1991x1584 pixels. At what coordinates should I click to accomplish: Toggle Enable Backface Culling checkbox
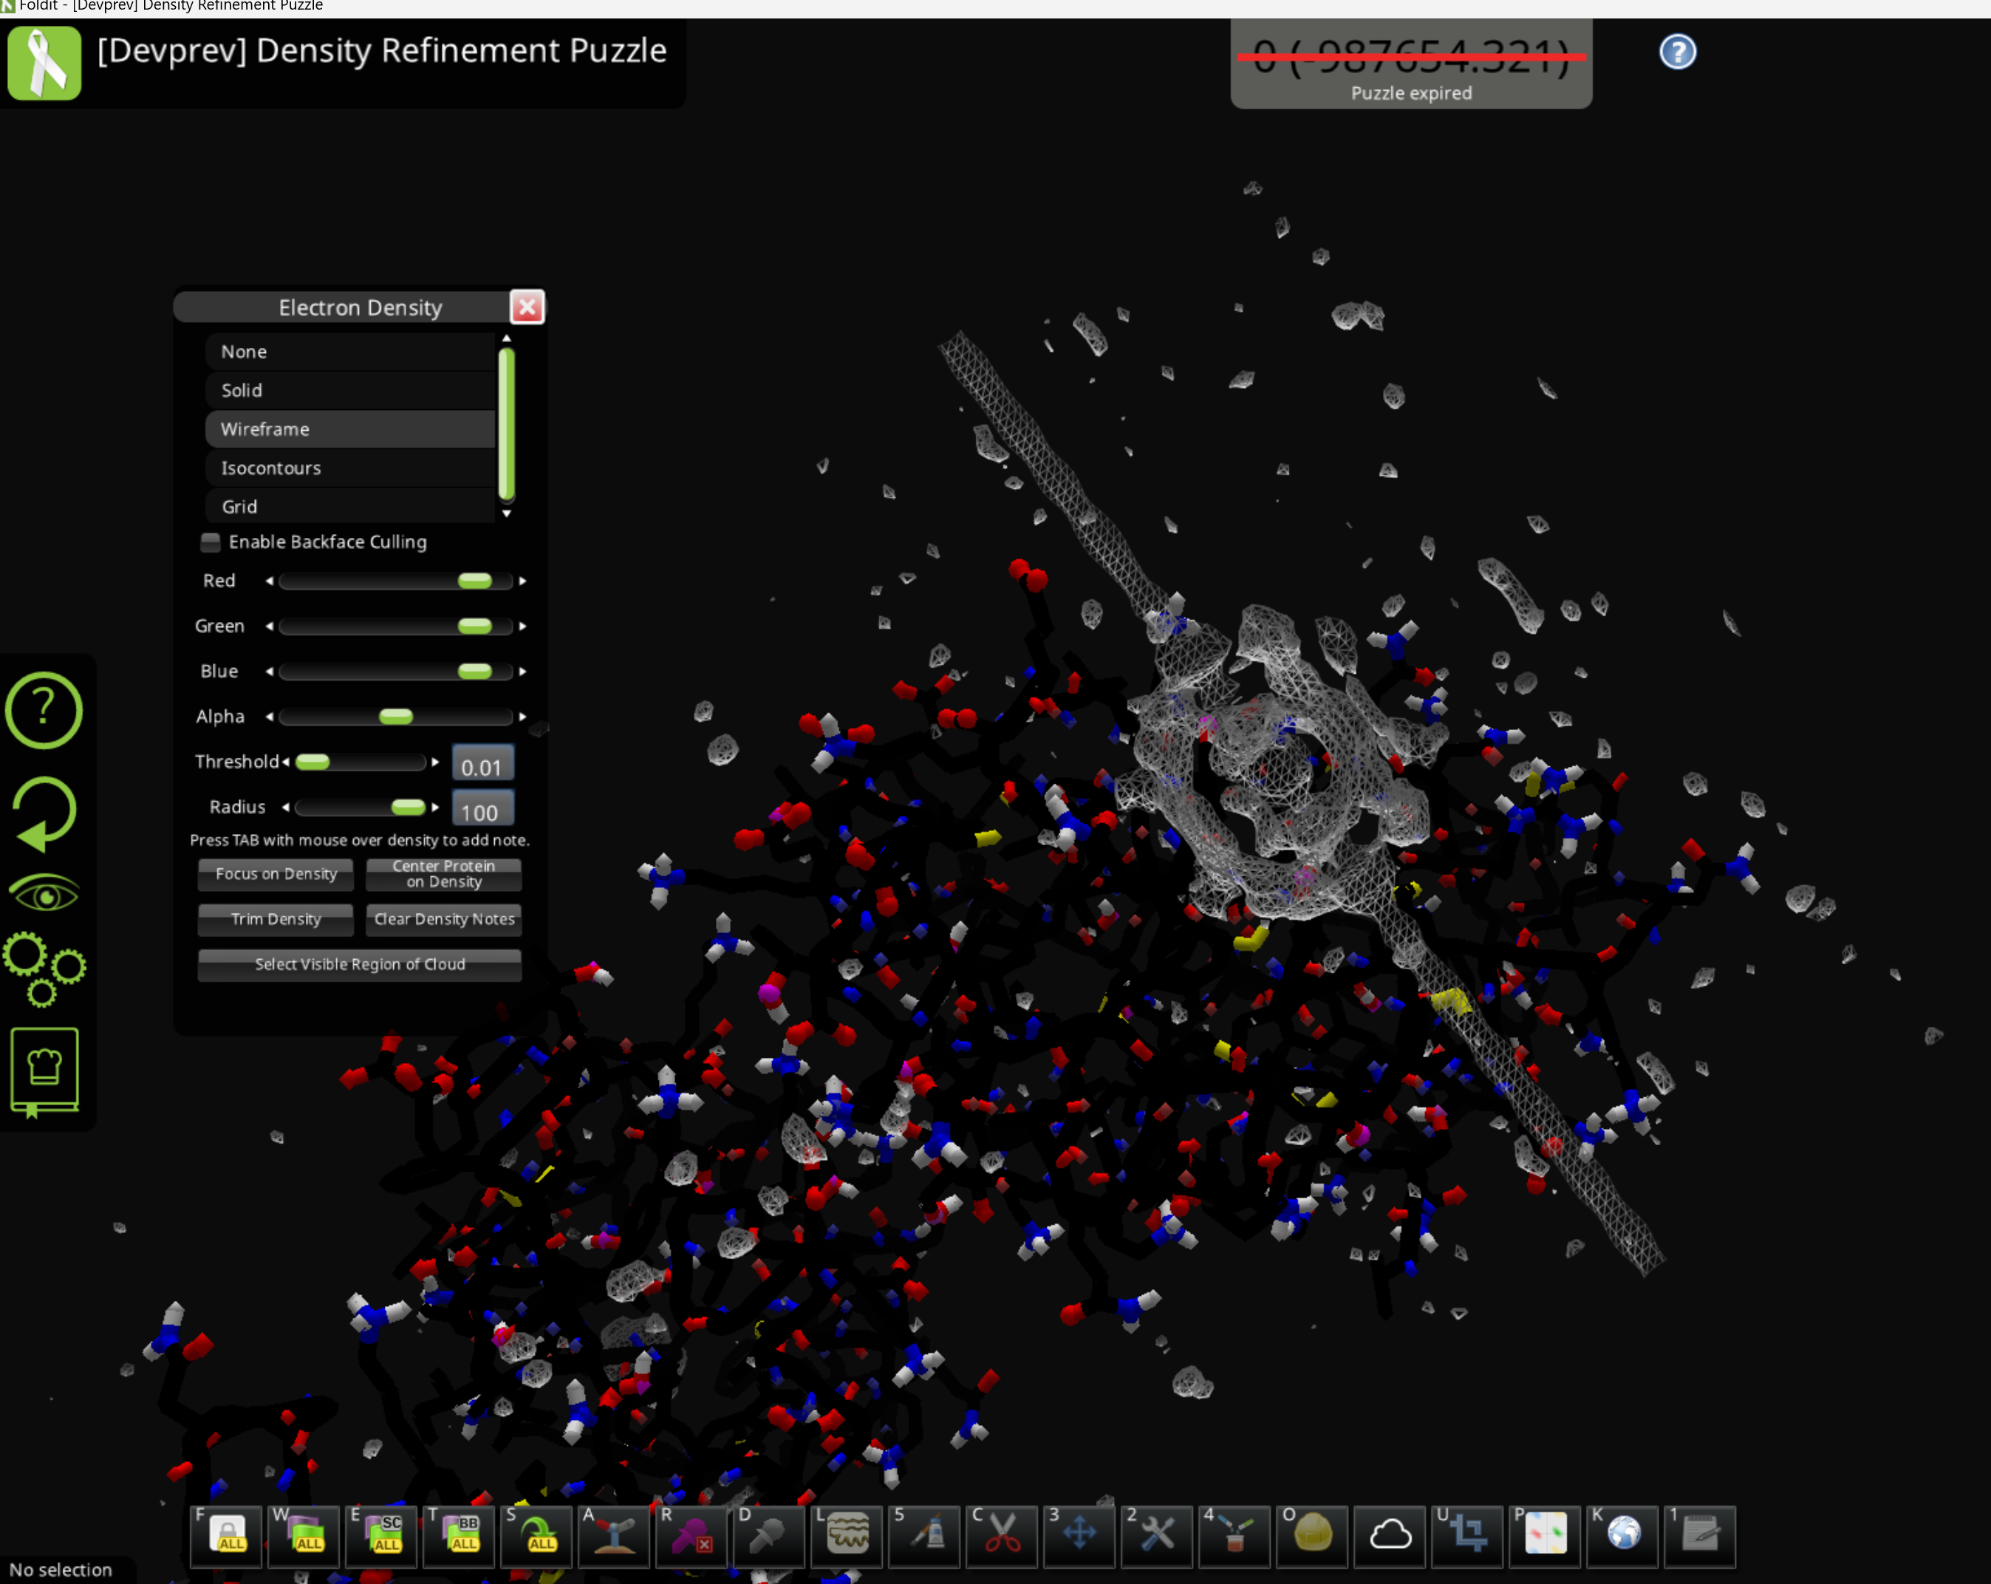coord(211,542)
